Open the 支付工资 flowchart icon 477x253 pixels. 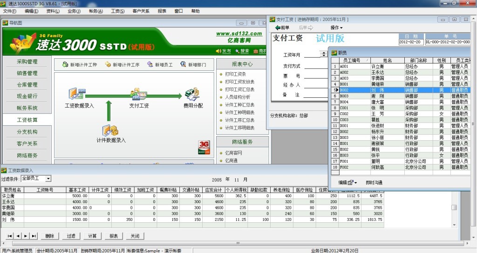(139, 94)
